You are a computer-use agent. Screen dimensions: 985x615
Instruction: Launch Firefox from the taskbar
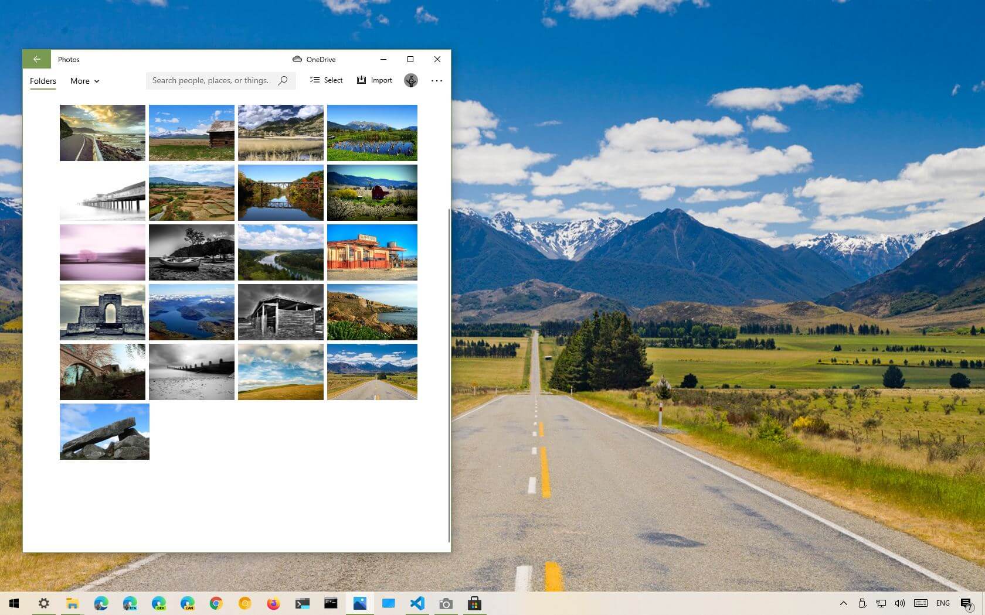coord(273,603)
